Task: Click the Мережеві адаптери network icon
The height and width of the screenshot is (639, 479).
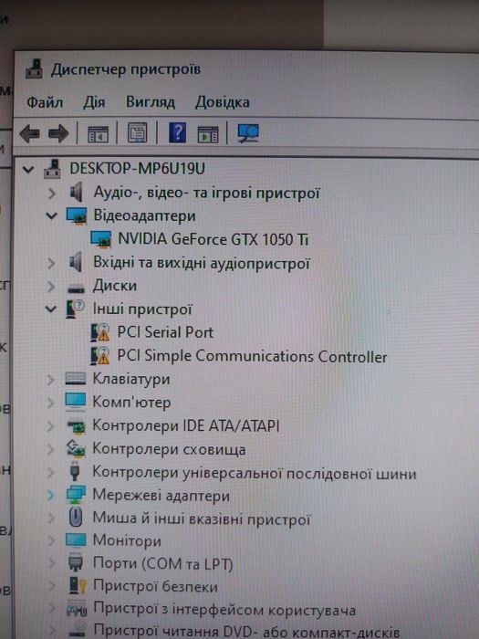Action: [76, 495]
